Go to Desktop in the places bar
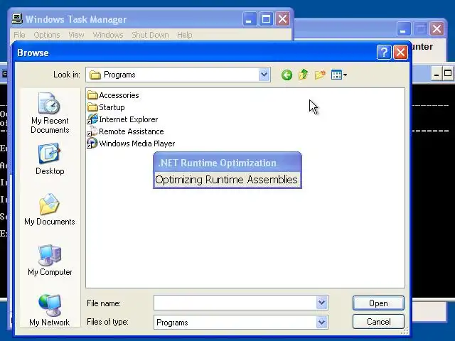Viewport: 455px width, 341px height. (50, 159)
